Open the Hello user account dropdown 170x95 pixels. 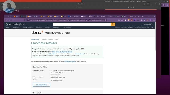click(148, 24)
